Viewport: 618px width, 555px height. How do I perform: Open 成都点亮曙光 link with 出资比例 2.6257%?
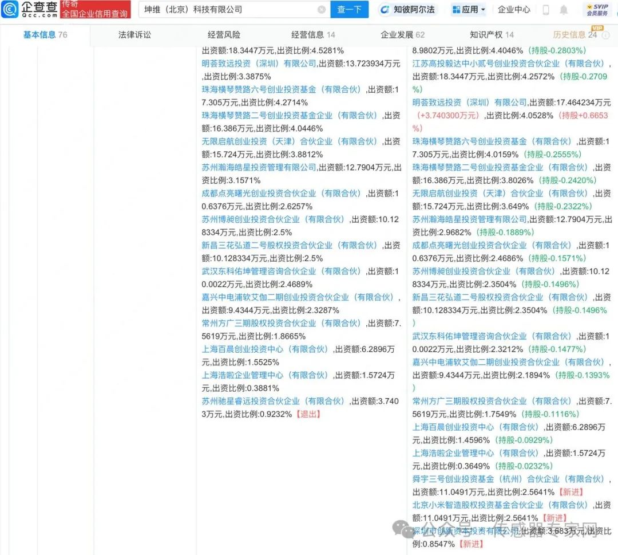coord(282,193)
